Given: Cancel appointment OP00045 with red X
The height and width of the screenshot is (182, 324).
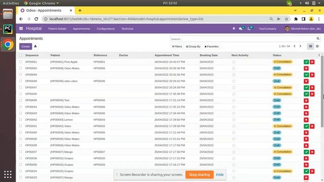Looking at the screenshot, I should [x=306, y=101].
